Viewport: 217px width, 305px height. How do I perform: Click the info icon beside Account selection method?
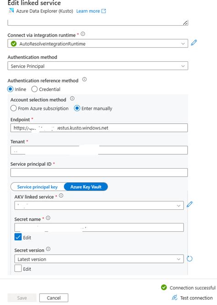(x=72, y=98)
